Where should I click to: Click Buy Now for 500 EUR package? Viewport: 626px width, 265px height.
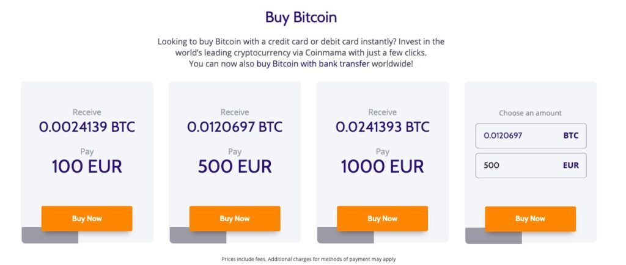point(235,219)
